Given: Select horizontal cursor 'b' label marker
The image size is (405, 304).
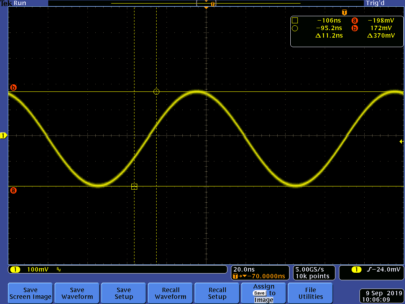Looking at the screenshot, I should point(13,87).
